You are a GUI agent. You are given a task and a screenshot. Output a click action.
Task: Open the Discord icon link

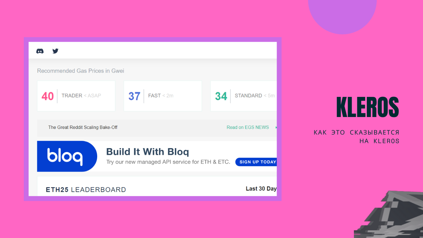[40, 51]
